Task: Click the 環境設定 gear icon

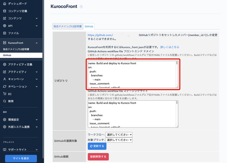Action: pos(5,120)
